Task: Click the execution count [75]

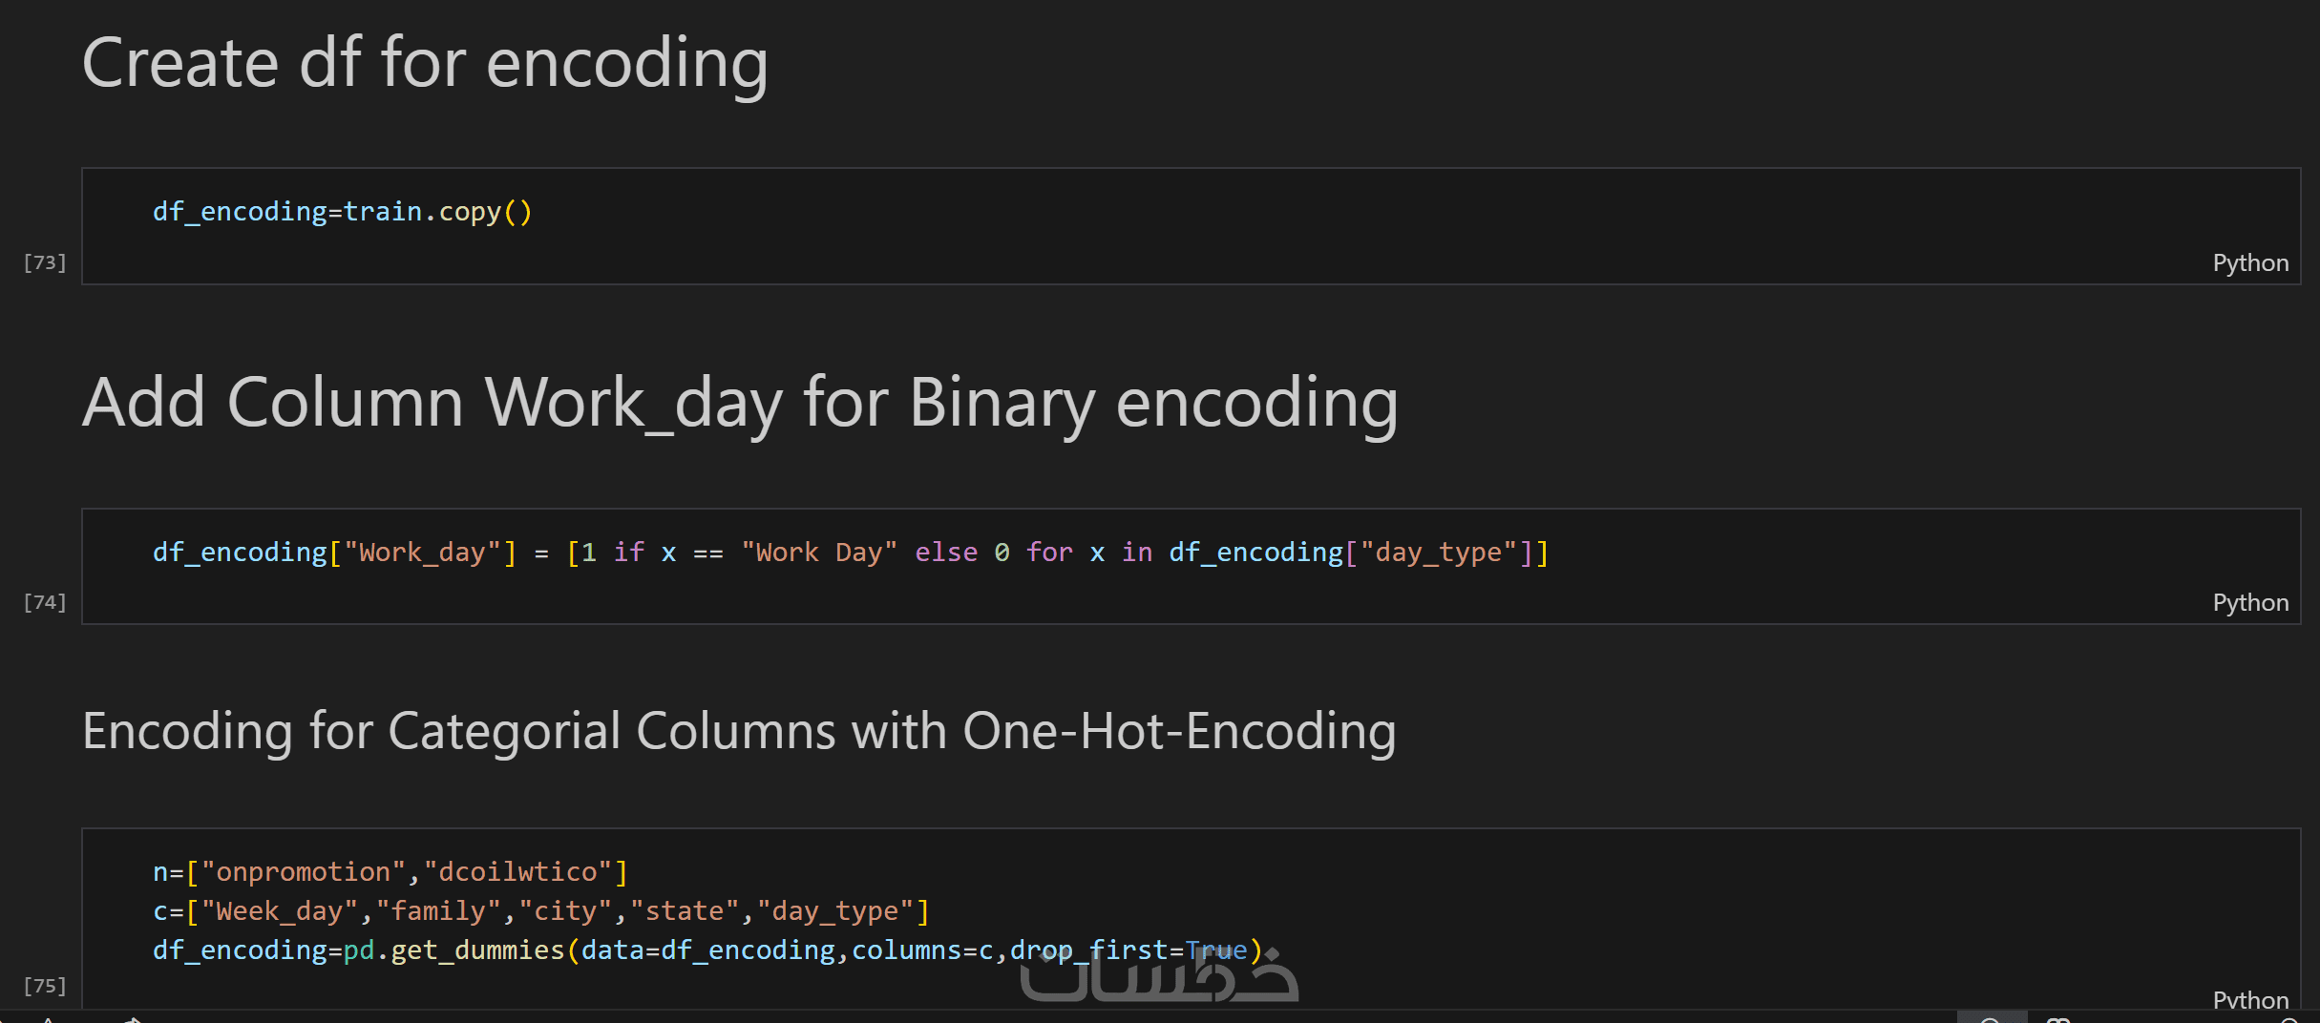Action: pyautogui.click(x=45, y=986)
